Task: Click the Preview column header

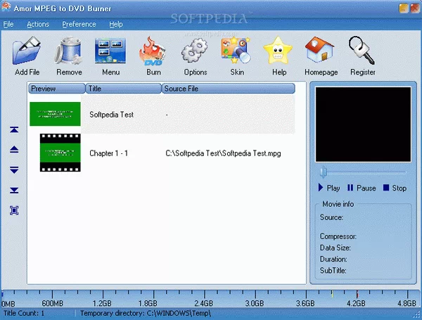Action: click(x=56, y=89)
